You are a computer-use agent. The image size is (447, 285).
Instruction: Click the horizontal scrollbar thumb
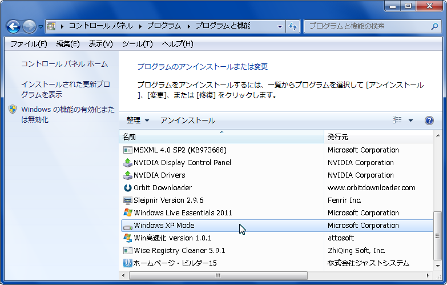click(219, 276)
